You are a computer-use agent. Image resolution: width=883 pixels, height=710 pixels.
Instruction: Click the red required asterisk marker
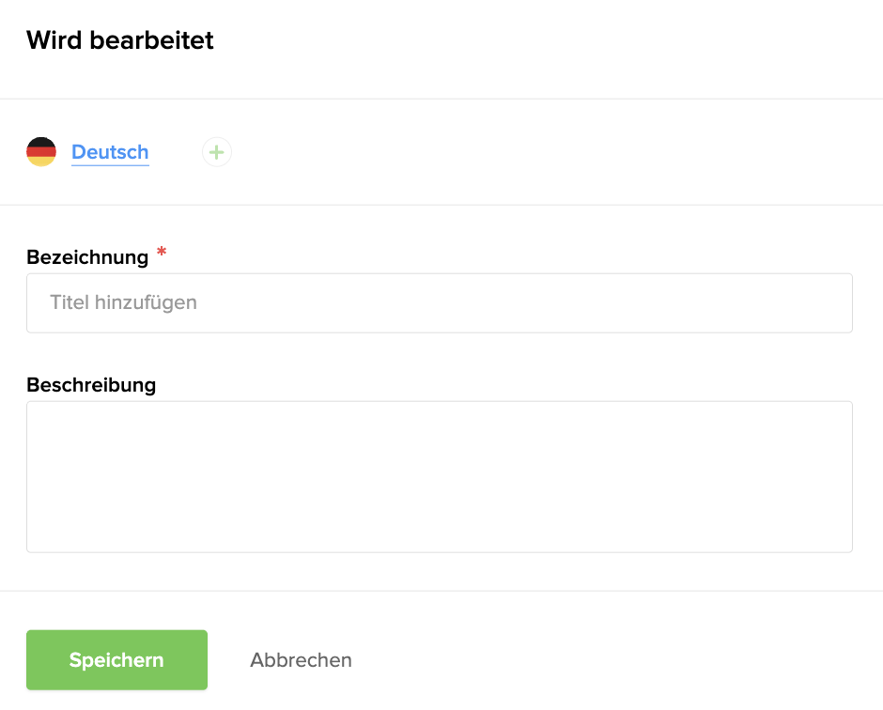click(x=162, y=252)
